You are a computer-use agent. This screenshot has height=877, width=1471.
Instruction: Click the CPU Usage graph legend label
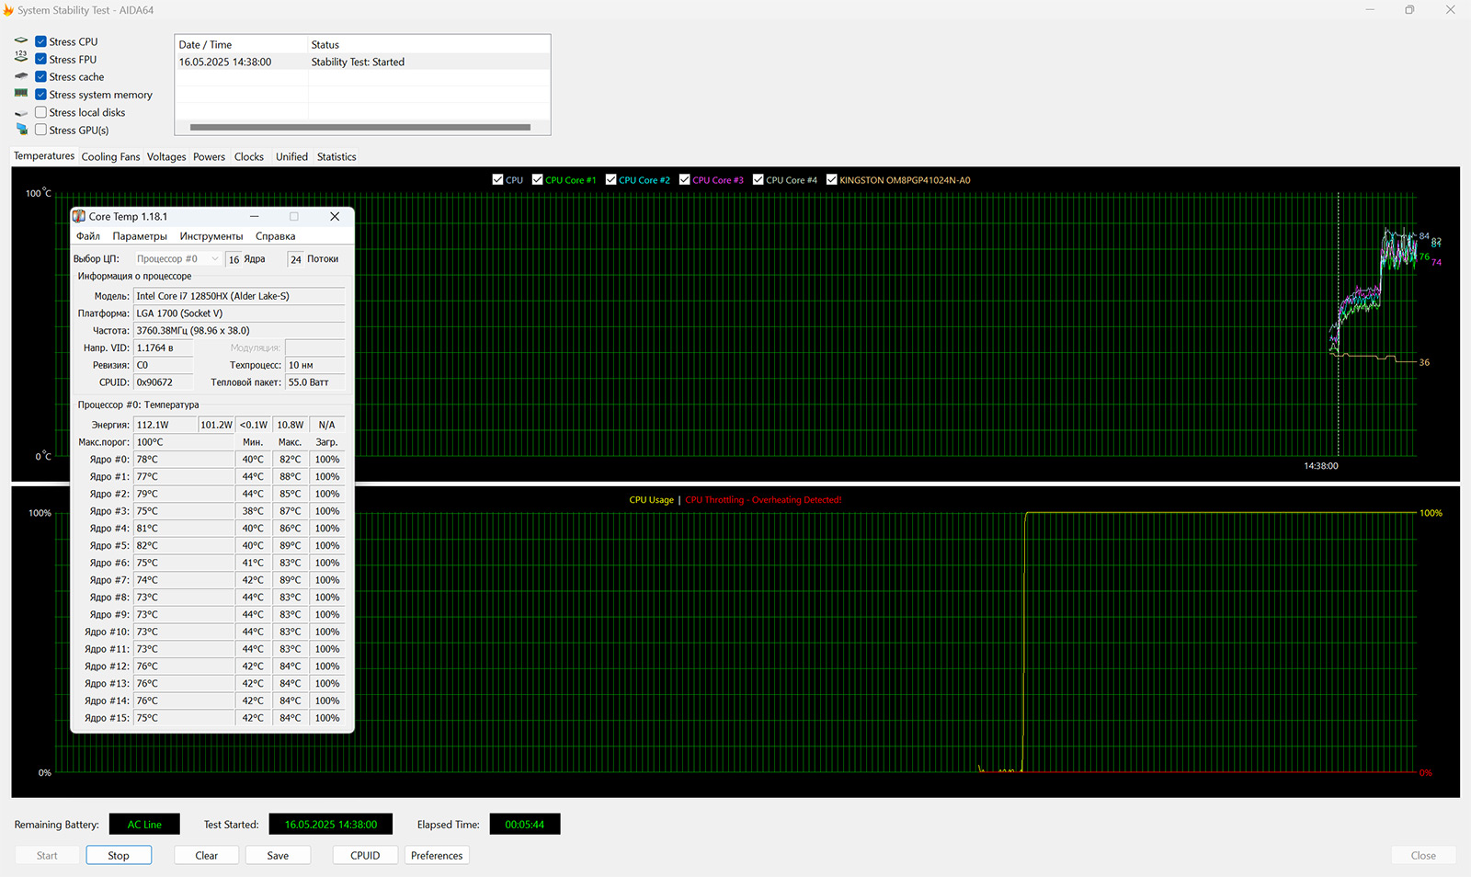651,500
